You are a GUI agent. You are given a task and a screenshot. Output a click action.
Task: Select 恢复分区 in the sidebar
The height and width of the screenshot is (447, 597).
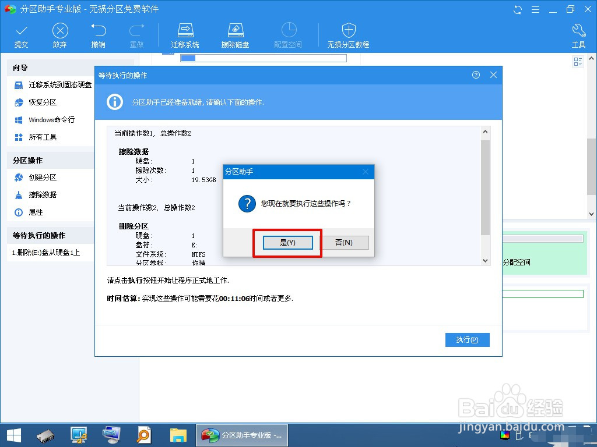[36, 102]
